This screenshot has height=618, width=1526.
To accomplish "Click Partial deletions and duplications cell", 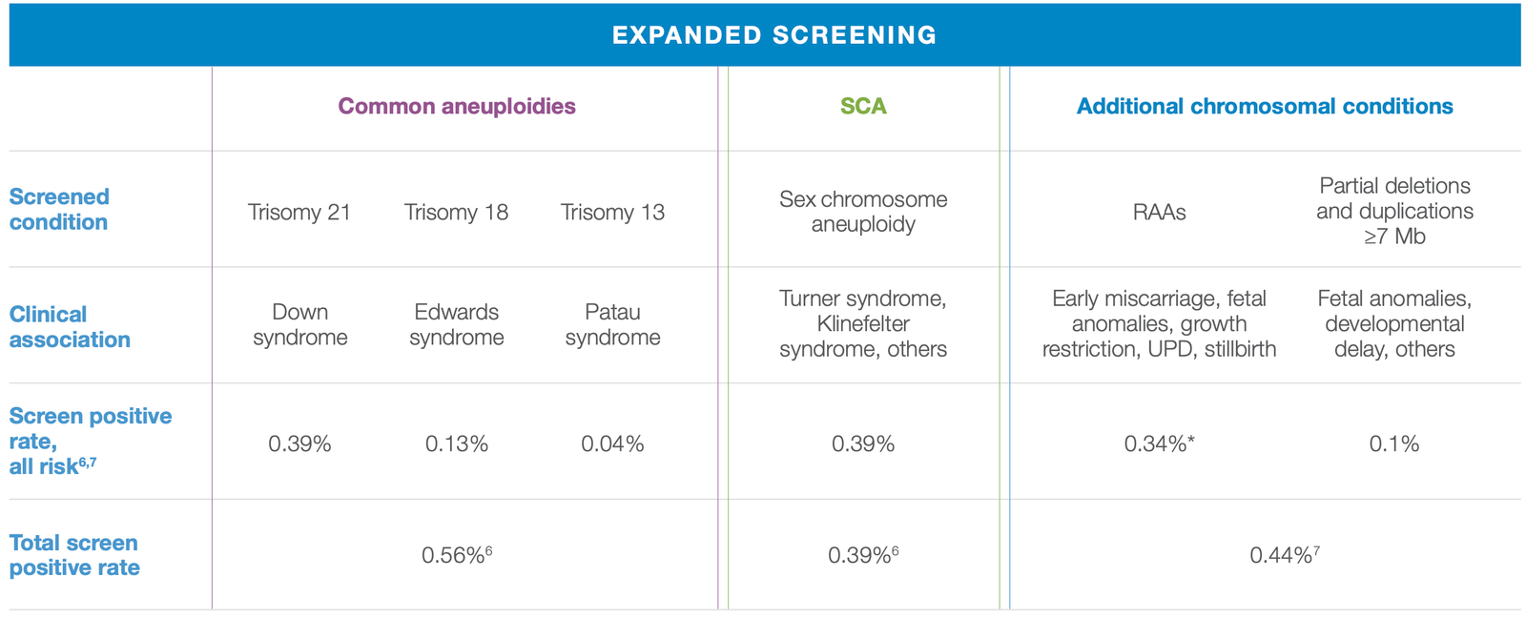I will (x=1394, y=211).
